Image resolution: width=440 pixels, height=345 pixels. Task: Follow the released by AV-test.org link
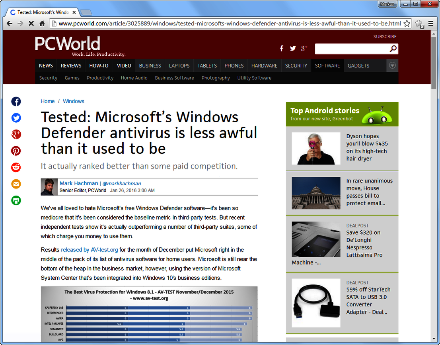pos(89,250)
